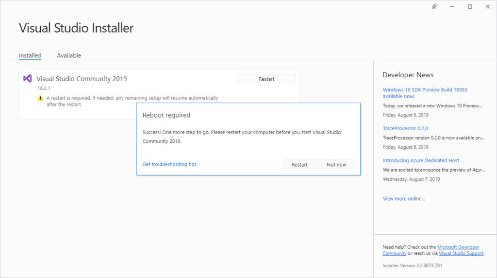The image size is (497, 278).
Task: Click the feedback icon in title bar
Action: pyautogui.click(x=434, y=7)
